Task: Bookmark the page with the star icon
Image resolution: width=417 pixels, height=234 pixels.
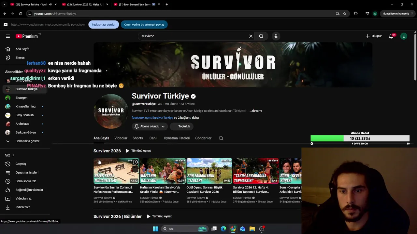Action: 345,14
